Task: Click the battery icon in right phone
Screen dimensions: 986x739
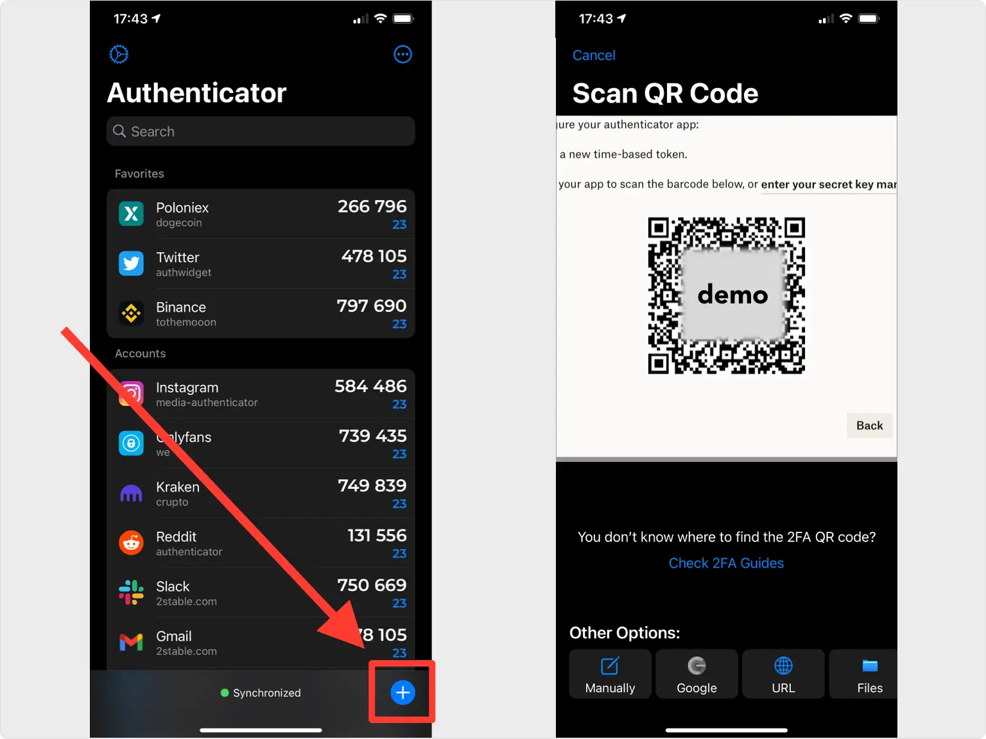Action: (869, 19)
